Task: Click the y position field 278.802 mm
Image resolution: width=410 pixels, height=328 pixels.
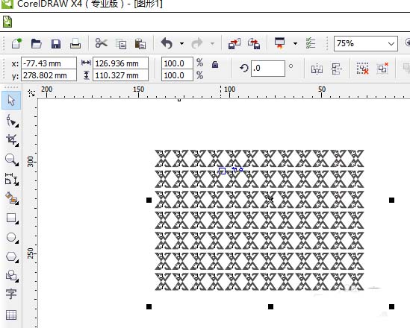Action: [x=49, y=75]
